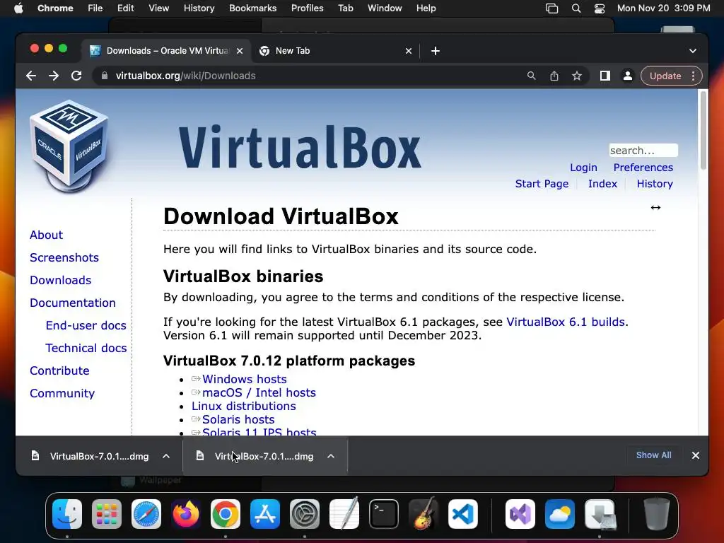Close the downloads bar
Viewport: 724px width, 543px height.
click(696, 455)
